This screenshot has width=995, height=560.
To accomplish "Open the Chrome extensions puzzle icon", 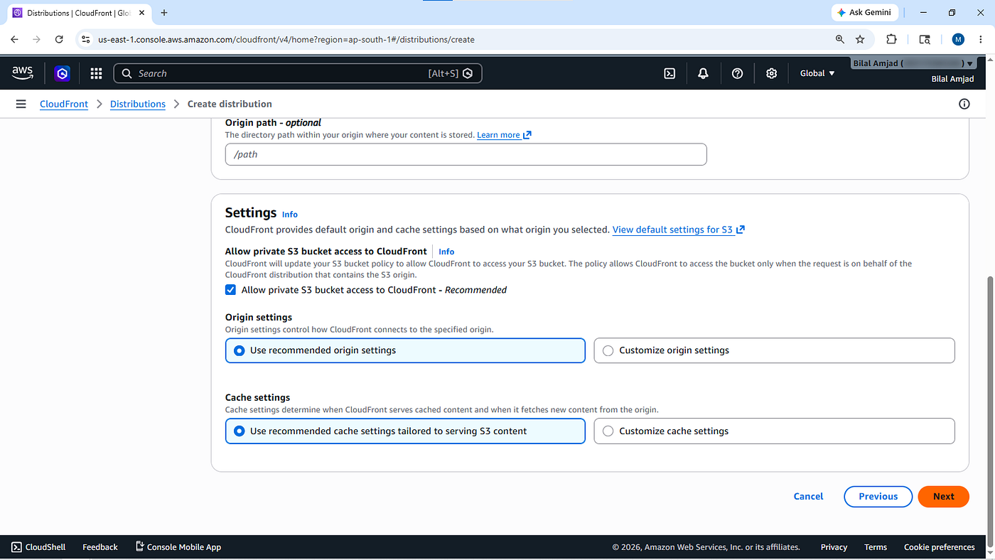I will [891, 40].
